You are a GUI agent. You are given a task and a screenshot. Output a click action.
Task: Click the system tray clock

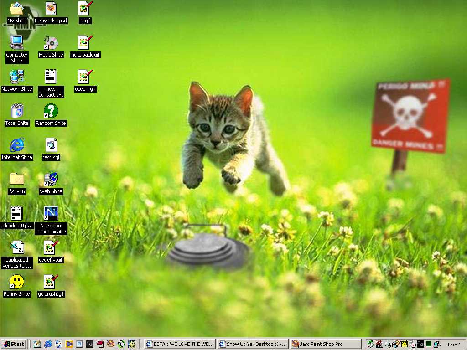point(453,345)
